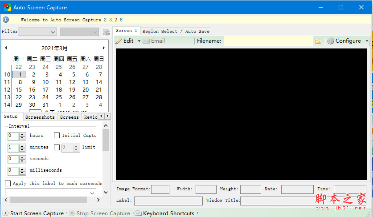Click the Width field
The image size is (373, 217).
pos(206,189)
